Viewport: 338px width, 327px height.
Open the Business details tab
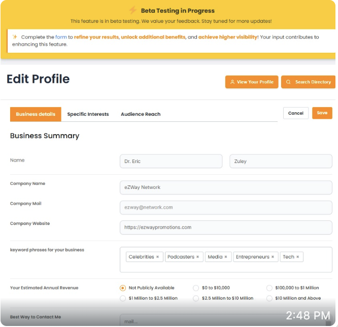click(36, 114)
